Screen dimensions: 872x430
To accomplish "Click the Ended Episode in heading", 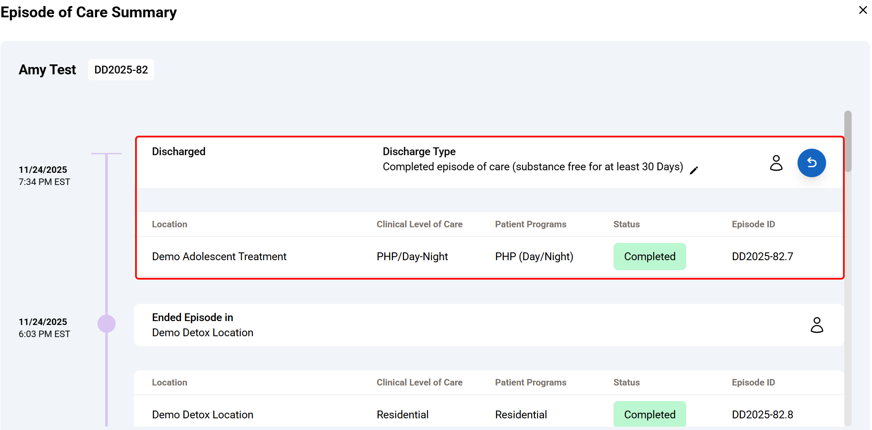I will [192, 318].
